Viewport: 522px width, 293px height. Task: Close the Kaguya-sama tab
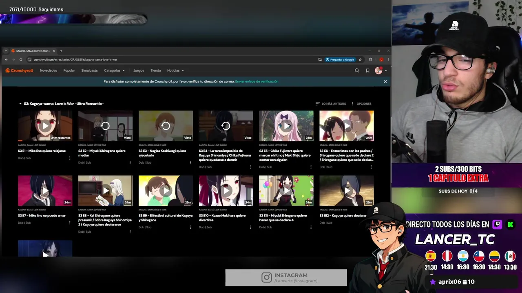coord(54,51)
